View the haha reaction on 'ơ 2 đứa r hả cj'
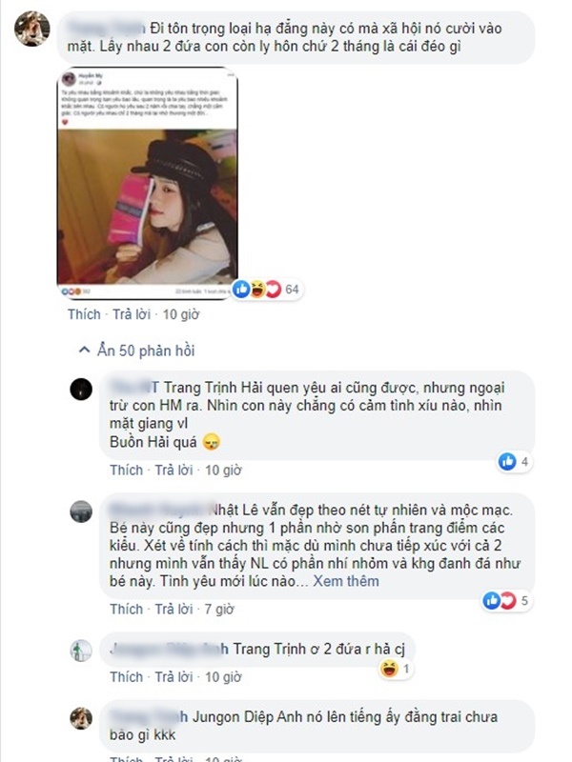The width and height of the screenshot is (572, 762). pos(396,670)
